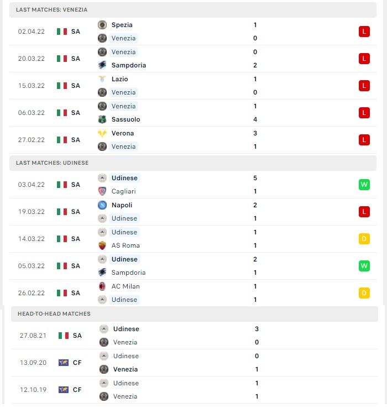This screenshot has width=387, height=408.
Task: Click the Napoli blue crest icon
Action: click(x=102, y=205)
